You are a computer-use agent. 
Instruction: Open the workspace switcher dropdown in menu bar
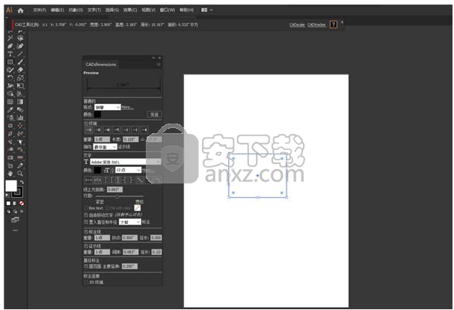click(x=206, y=10)
